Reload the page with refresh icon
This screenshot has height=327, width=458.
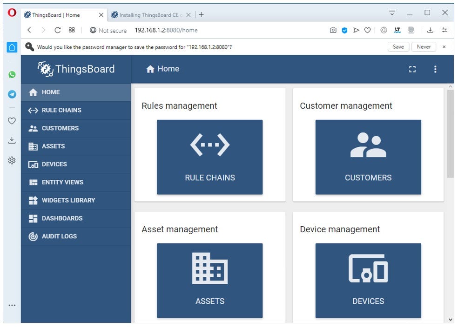58,30
